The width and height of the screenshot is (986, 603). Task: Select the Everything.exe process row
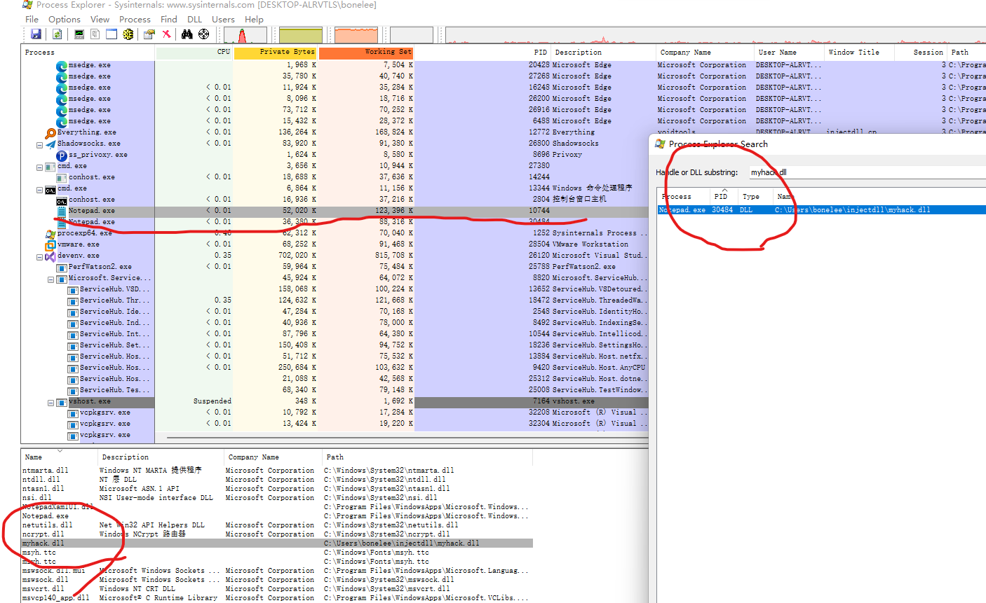tap(335, 132)
